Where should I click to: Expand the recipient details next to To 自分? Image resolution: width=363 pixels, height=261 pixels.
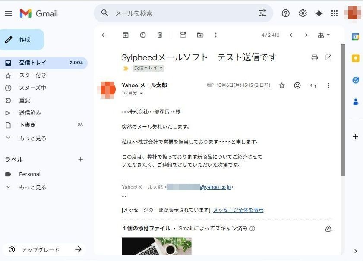pyautogui.click(x=141, y=93)
